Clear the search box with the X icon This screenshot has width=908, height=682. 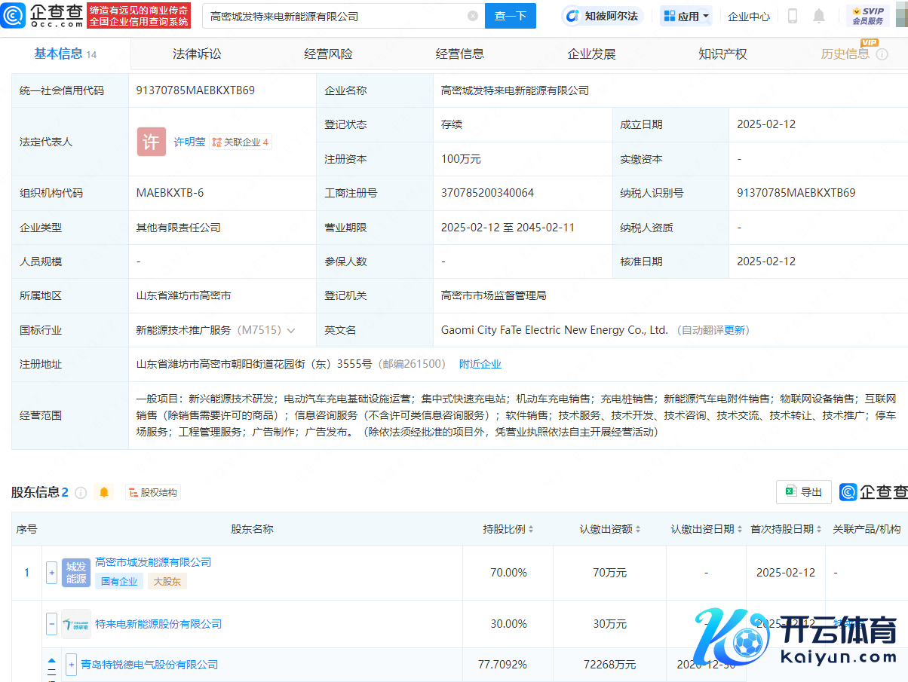click(473, 16)
